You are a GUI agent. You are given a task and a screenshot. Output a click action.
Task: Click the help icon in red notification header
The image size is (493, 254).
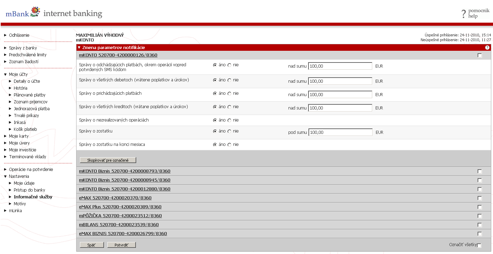487,48
